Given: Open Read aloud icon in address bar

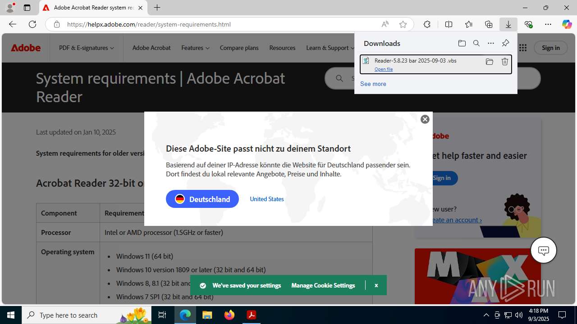Looking at the screenshot, I should click(385, 24).
